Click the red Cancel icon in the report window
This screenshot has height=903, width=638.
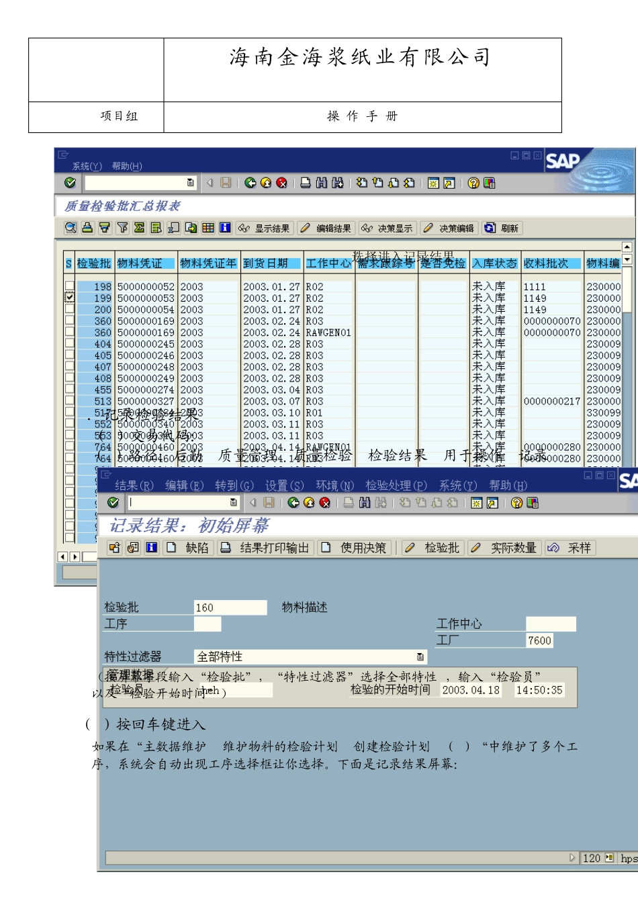[x=281, y=183]
